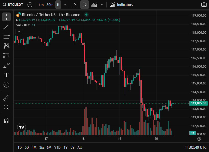Select the Text annotation tool

[6, 75]
